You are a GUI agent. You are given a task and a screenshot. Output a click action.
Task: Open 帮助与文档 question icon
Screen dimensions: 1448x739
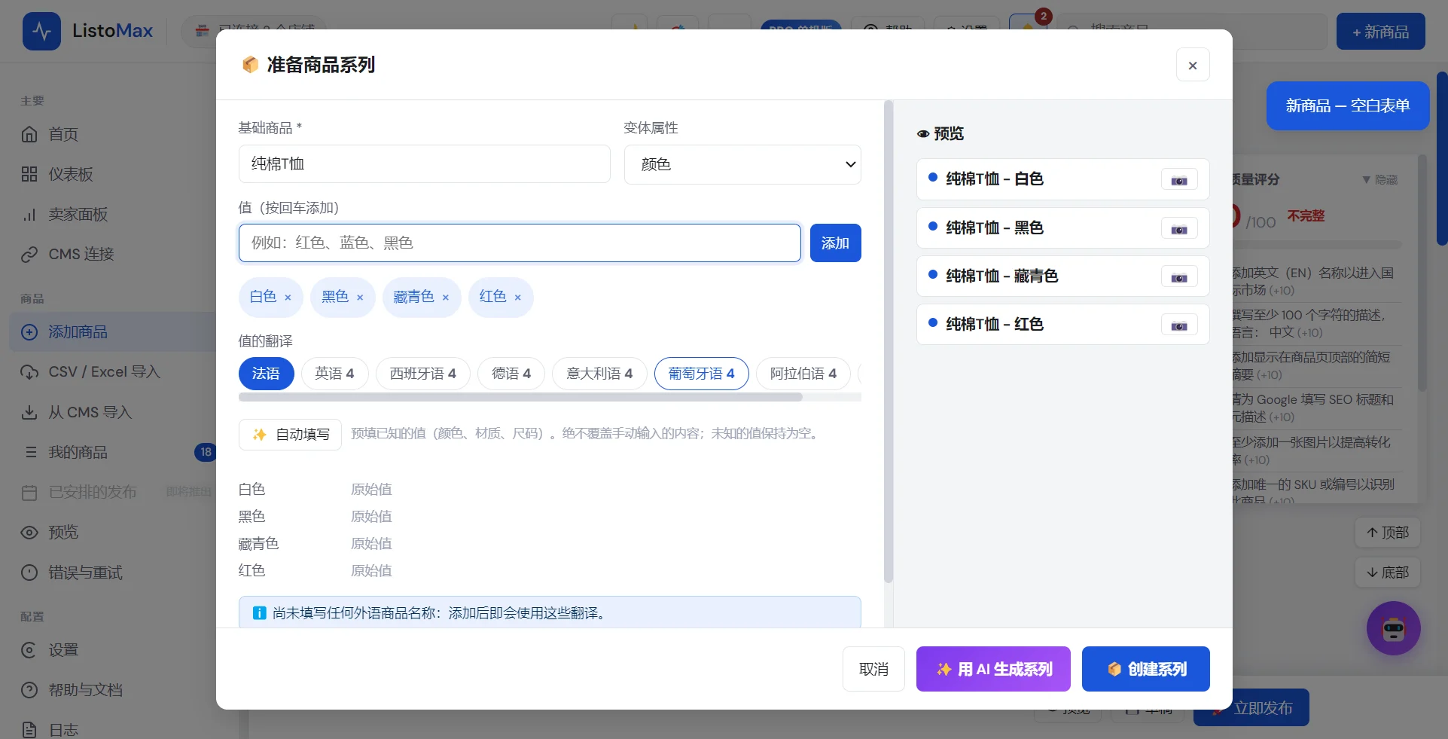click(x=29, y=690)
